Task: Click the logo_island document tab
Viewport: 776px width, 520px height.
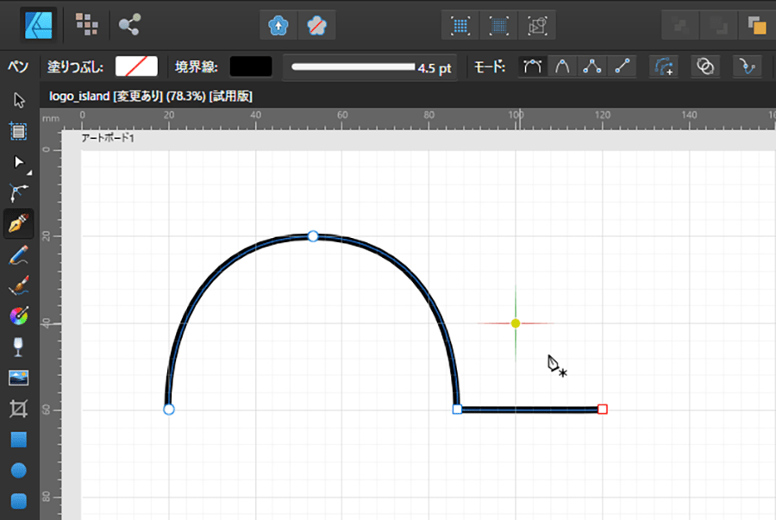Action: point(151,96)
